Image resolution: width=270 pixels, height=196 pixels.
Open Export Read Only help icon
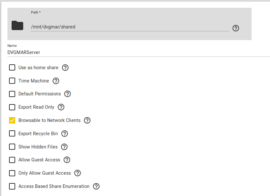click(x=61, y=107)
